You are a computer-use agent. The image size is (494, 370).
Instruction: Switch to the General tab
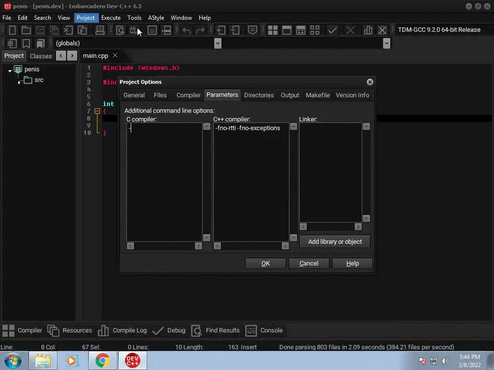(x=134, y=95)
